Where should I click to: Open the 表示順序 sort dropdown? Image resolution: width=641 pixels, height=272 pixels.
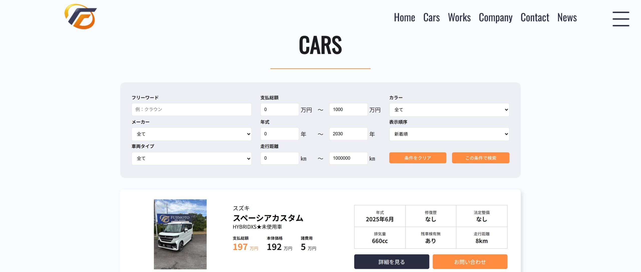click(x=449, y=134)
